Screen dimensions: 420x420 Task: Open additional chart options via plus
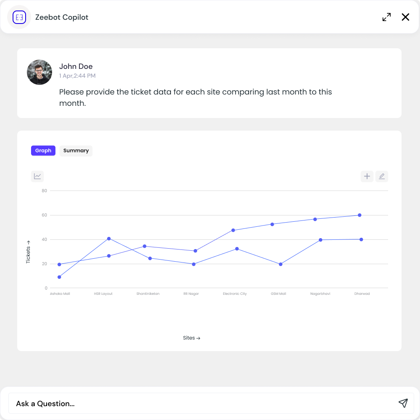point(367,176)
